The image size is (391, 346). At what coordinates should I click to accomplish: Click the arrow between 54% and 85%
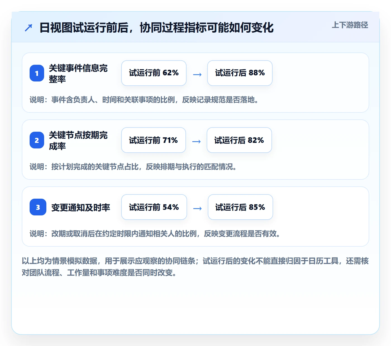tap(197, 208)
